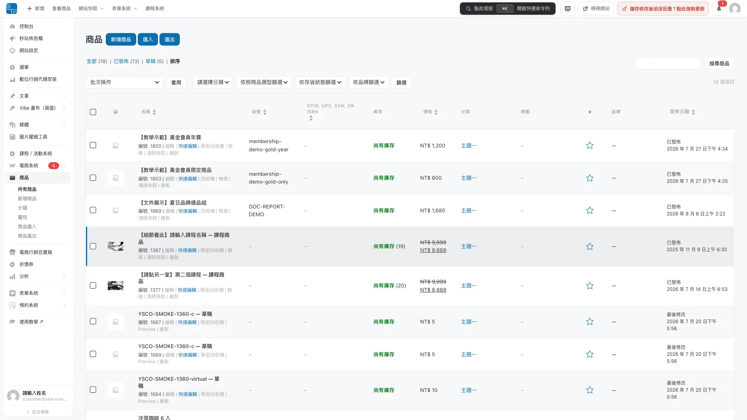
Task: Click the 電商行銷百寶箱 store icon
Action: (x=12, y=252)
